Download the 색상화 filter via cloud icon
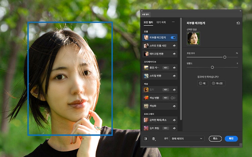252x157 pixels. [x=174, y=106]
